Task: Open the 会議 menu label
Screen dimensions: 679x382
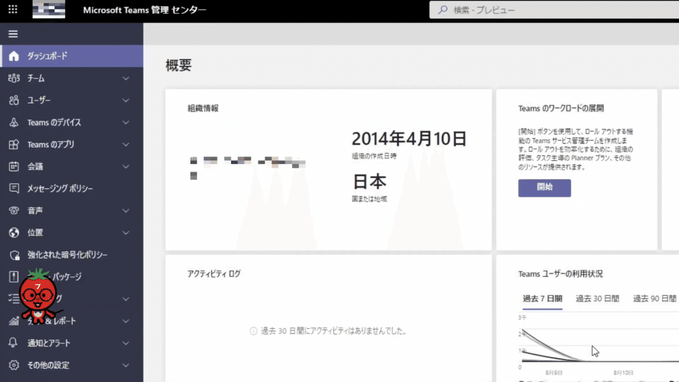Action: [x=36, y=166]
